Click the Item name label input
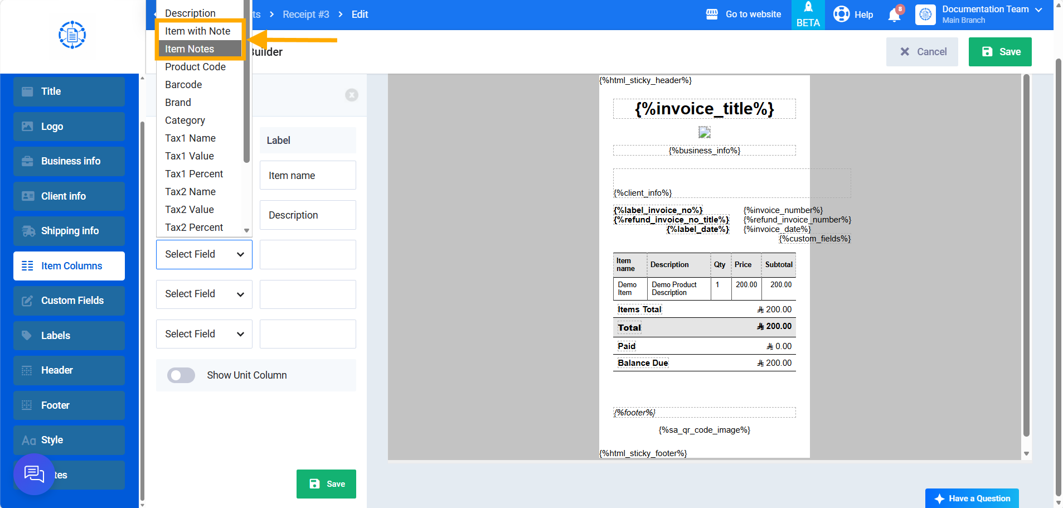 (x=308, y=176)
